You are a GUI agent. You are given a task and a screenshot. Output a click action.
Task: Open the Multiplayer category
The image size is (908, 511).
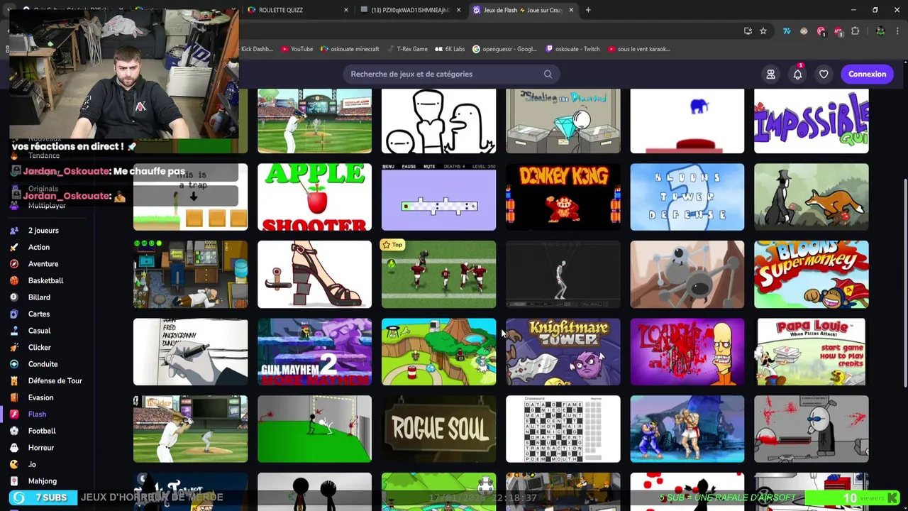pyautogui.click(x=47, y=206)
